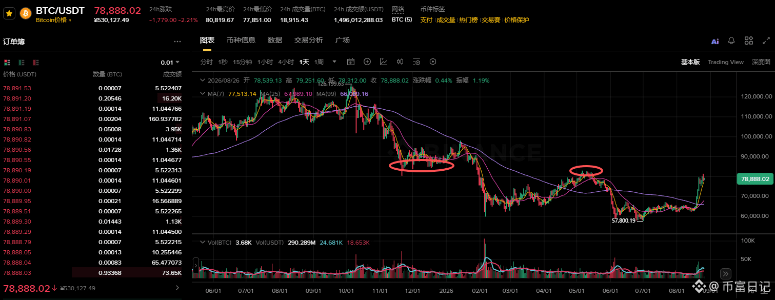
Task: Click the current price tag 78,888.02 on axis
Action: (754, 179)
